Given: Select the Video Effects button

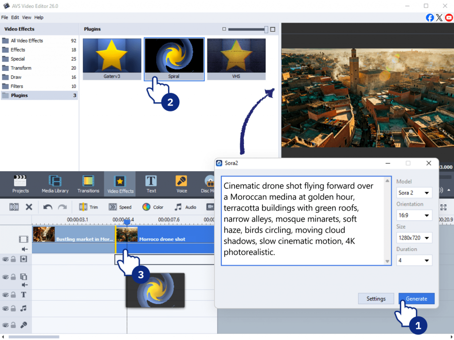Looking at the screenshot, I should 120,184.
